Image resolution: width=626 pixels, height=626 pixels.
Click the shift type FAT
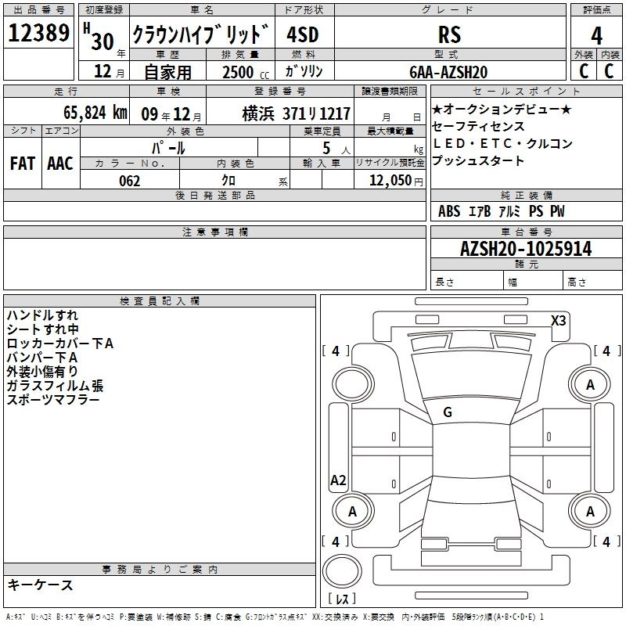(23, 164)
